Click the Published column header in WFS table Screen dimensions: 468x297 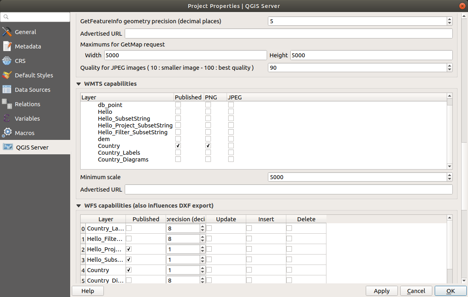(x=146, y=219)
